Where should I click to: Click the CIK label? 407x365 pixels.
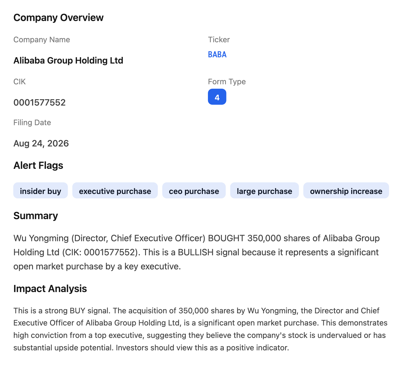click(x=19, y=82)
